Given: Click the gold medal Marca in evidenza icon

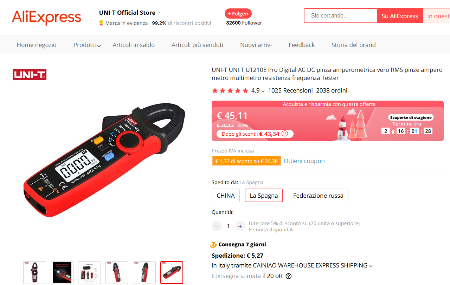Looking at the screenshot, I should pos(101,23).
